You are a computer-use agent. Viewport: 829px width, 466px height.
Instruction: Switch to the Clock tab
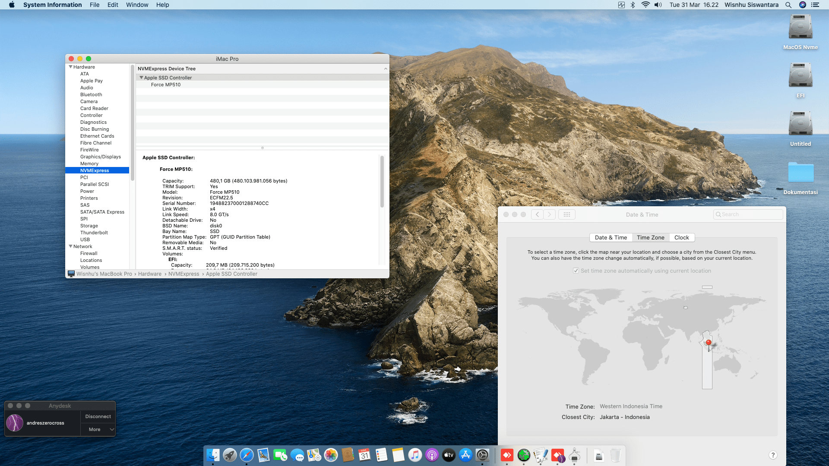pyautogui.click(x=681, y=237)
